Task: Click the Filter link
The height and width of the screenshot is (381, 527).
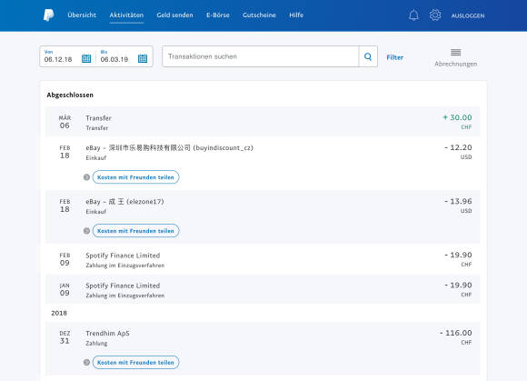Action: pos(394,57)
